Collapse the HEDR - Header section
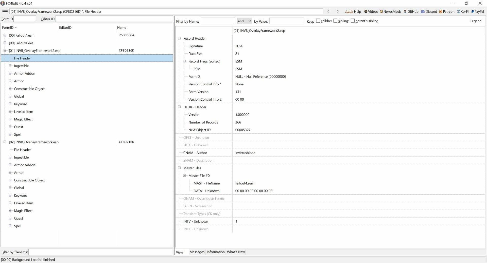Viewport: 487px width, 263px height. (x=179, y=107)
